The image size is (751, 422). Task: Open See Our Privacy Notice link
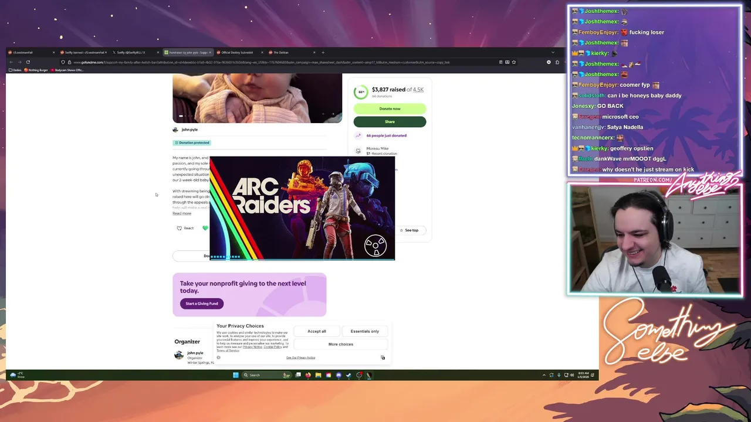[300, 358]
